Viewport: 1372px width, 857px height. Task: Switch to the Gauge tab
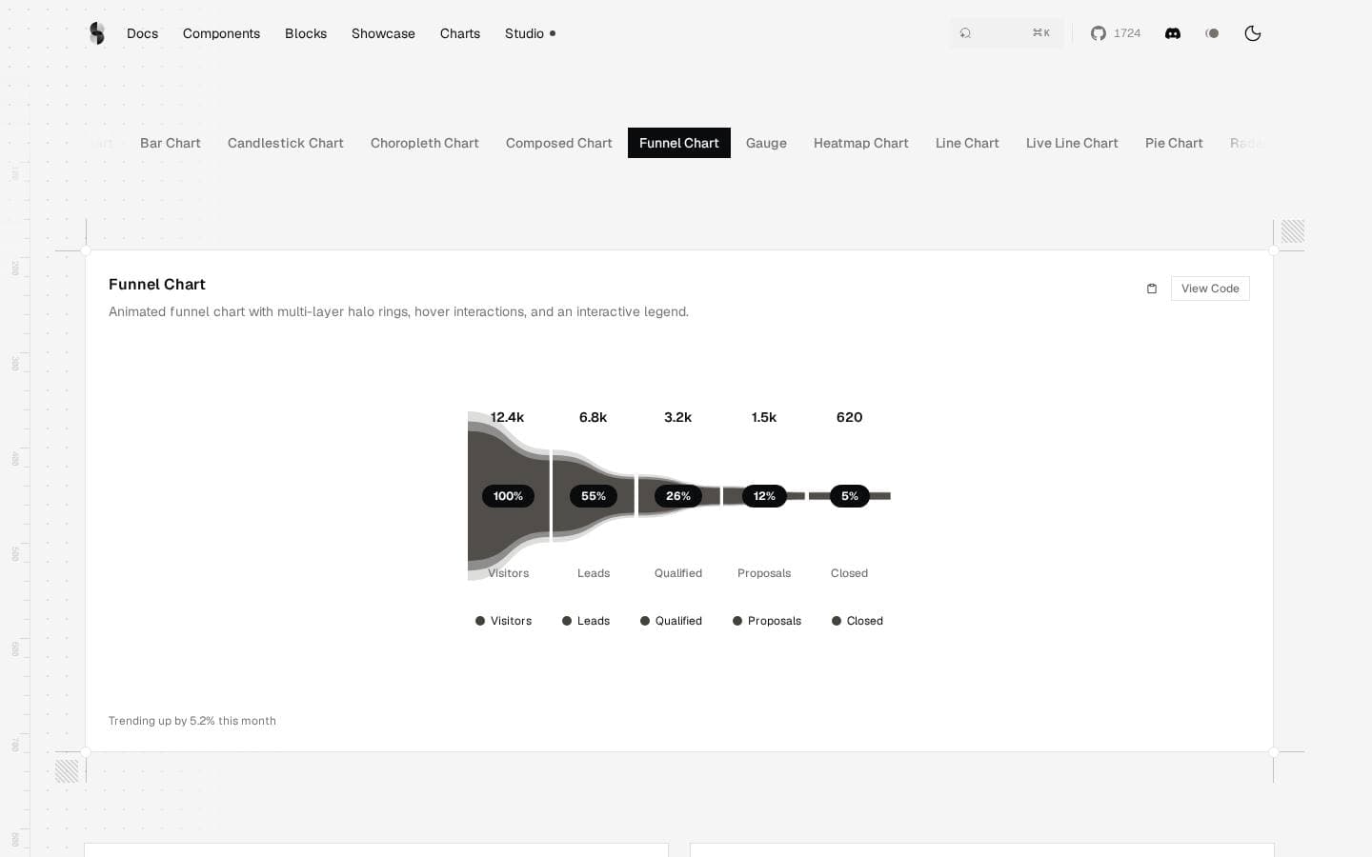tap(766, 143)
